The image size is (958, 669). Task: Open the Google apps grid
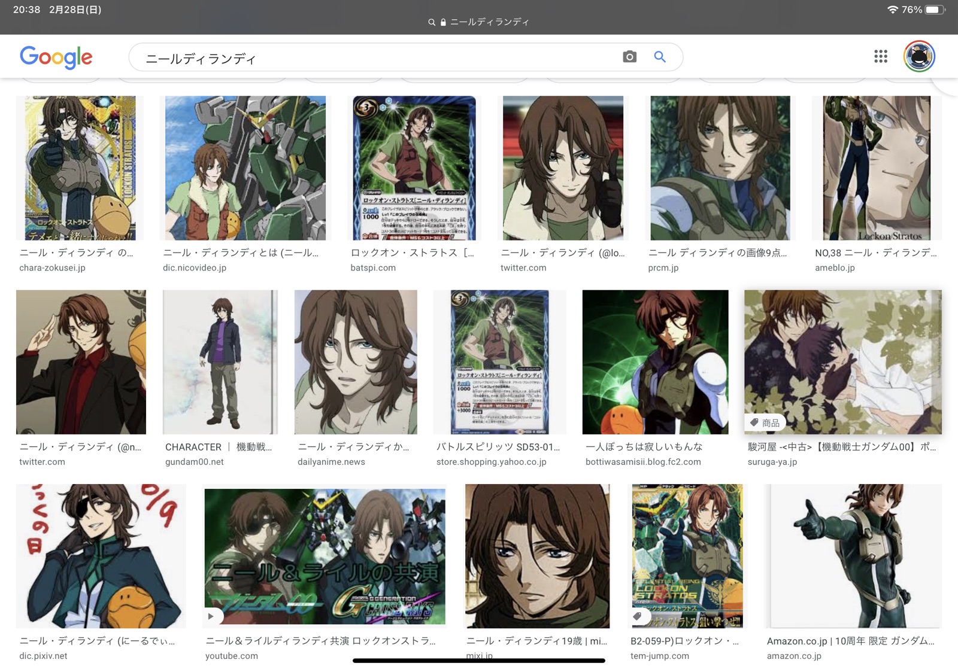880,56
